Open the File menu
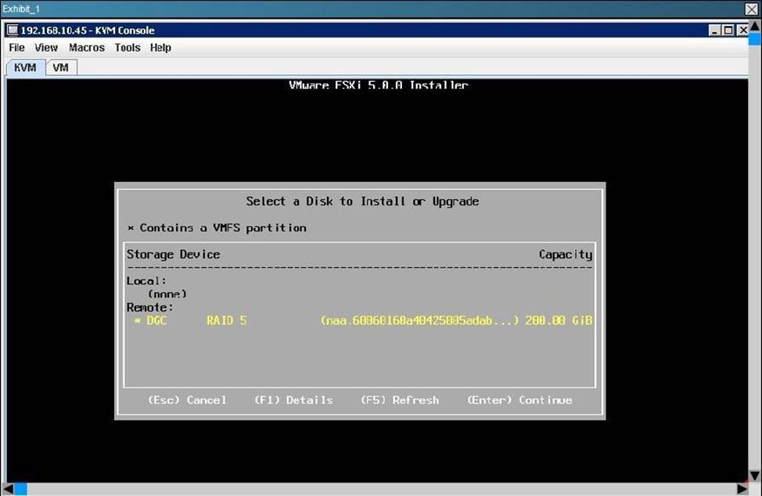The width and height of the screenshot is (762, 496). click(16, 48)
